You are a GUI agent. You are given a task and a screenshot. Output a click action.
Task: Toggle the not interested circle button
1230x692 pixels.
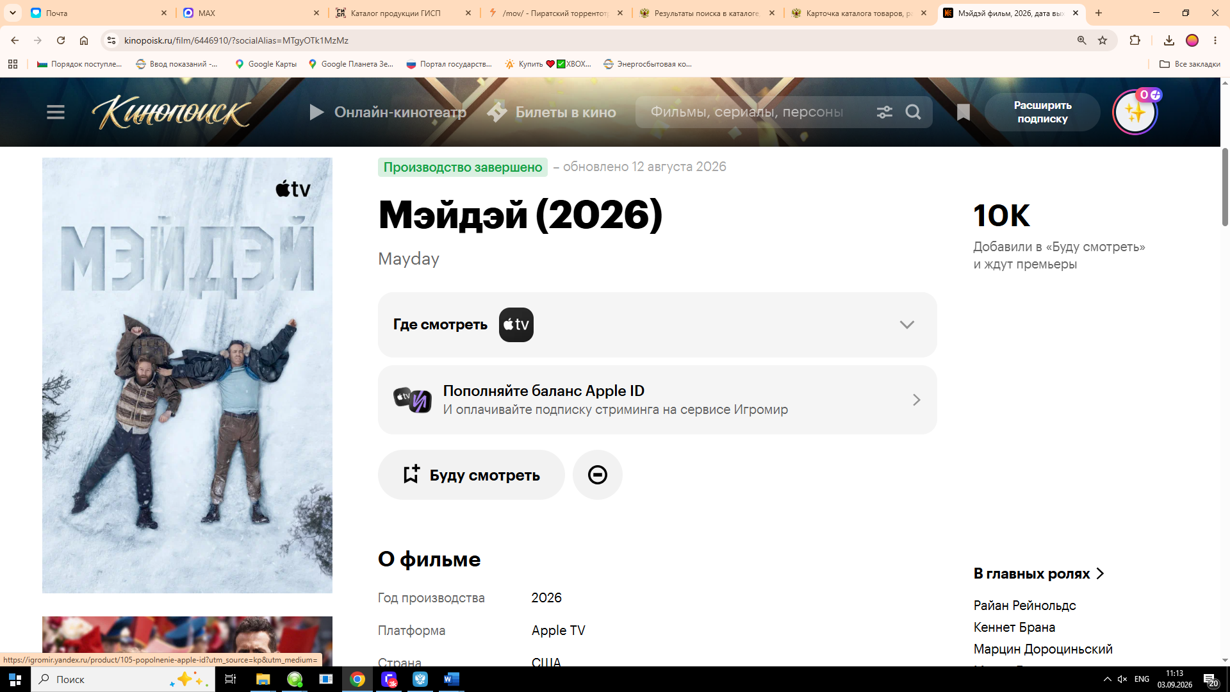pos(597,475)
